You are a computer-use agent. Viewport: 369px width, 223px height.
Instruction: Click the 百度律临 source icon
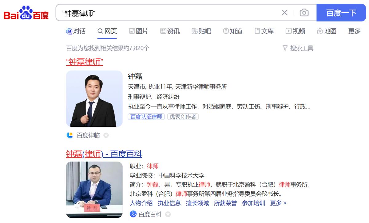coord(70,135)
